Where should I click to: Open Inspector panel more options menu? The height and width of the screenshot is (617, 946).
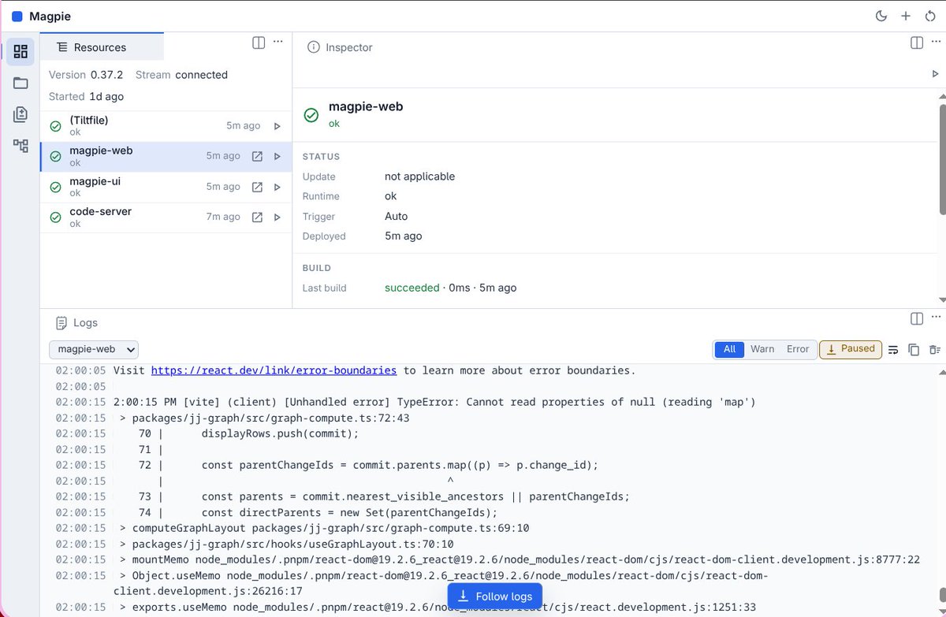[935, 43]
